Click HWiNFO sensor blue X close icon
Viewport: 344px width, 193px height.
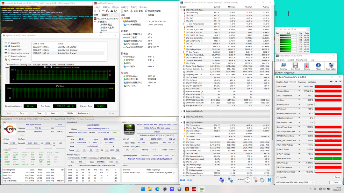(269, 180)
